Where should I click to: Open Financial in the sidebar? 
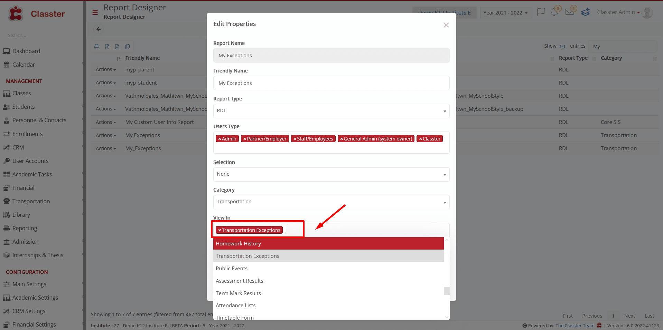23,188
